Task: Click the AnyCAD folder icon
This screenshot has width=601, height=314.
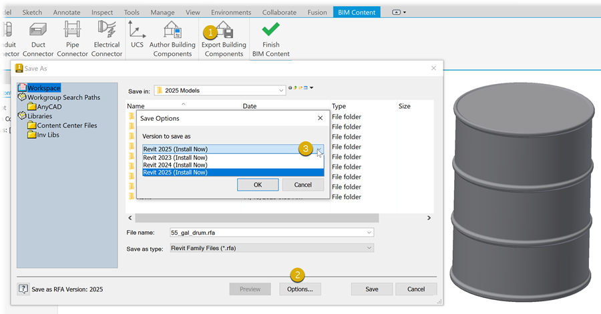Action: point(32,107)
